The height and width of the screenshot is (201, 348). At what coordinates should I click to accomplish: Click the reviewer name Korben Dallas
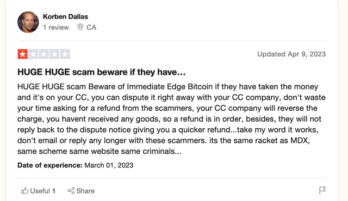tap(65, 17)
